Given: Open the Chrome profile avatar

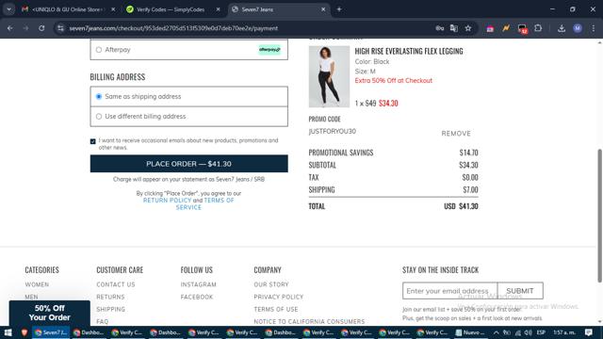Looking at the screenshot, I should click(x=578, y=28).
